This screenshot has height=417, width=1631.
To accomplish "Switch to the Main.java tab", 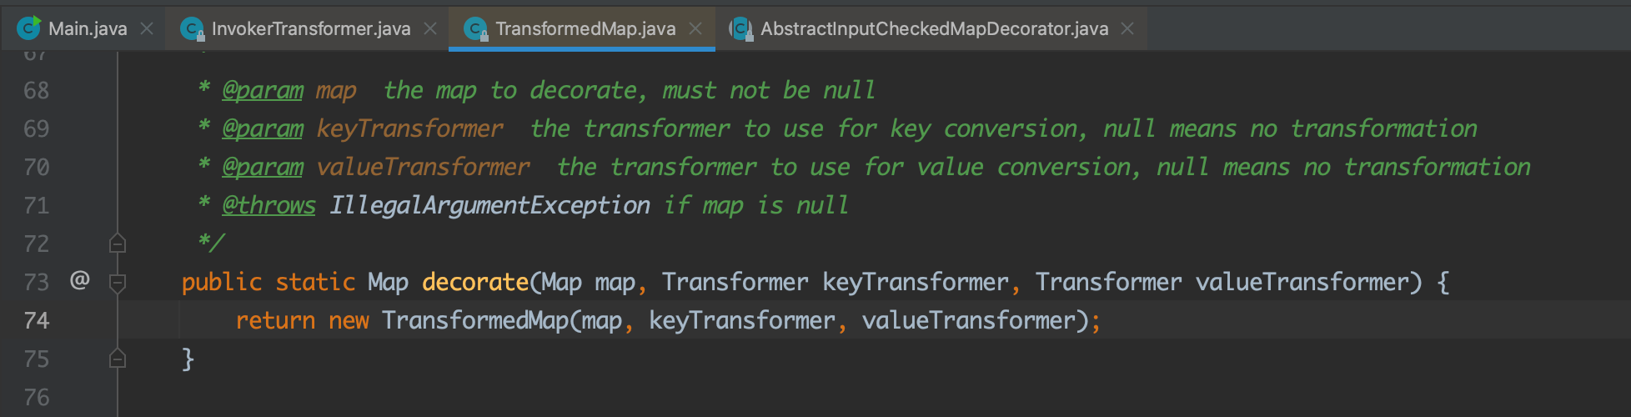I will (x=88, y=28).
